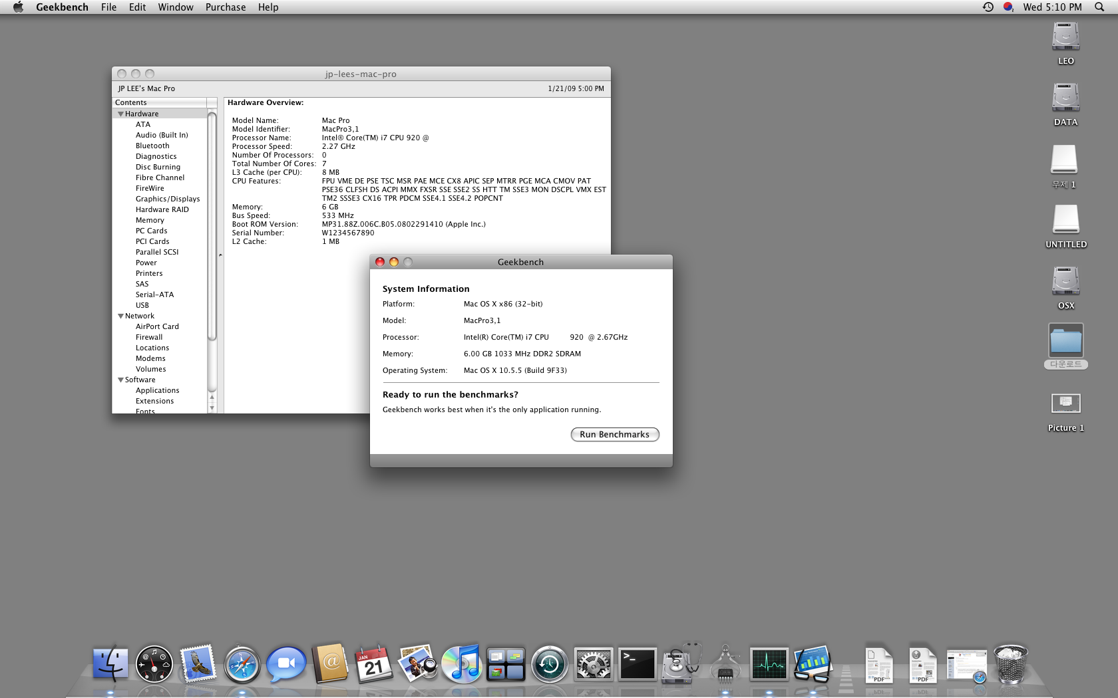1118x698 pixels.
Task: Open the Mail app in dock
Action: (198, 664)
